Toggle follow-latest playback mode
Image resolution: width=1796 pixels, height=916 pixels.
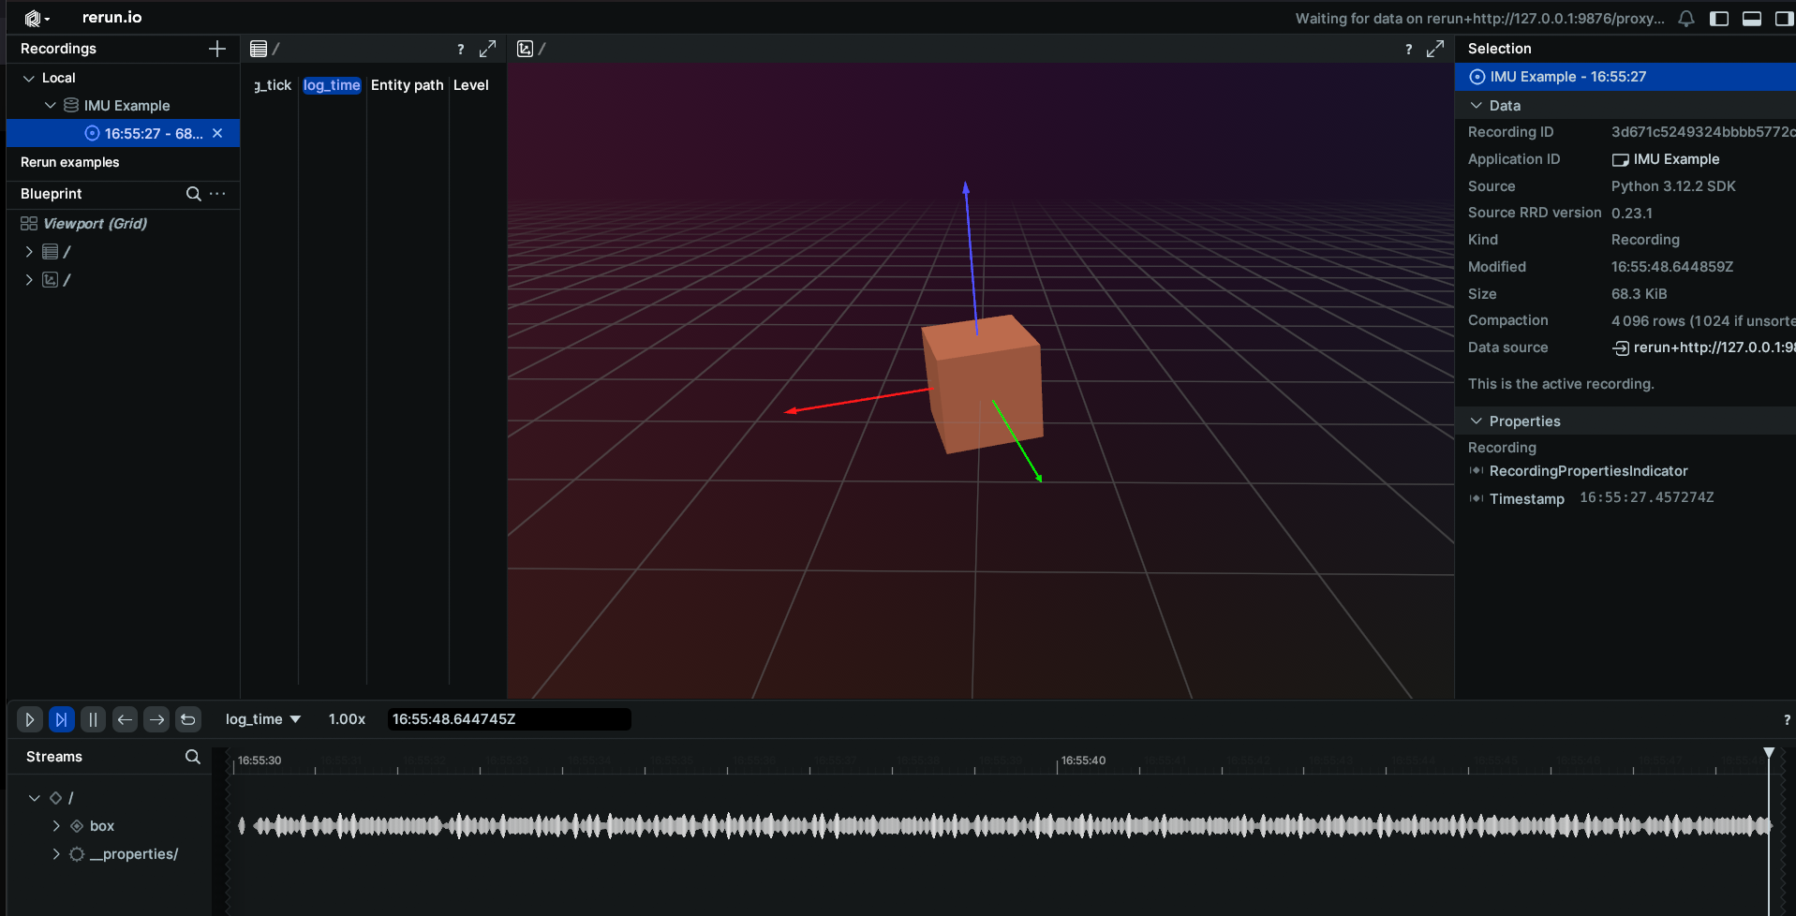pyautogui.click(x=61, y=719)
